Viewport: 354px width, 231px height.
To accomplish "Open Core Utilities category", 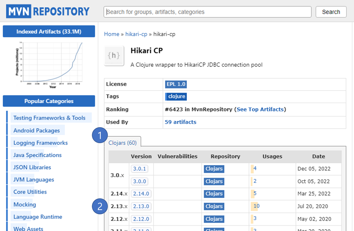I will pos(30,192).
